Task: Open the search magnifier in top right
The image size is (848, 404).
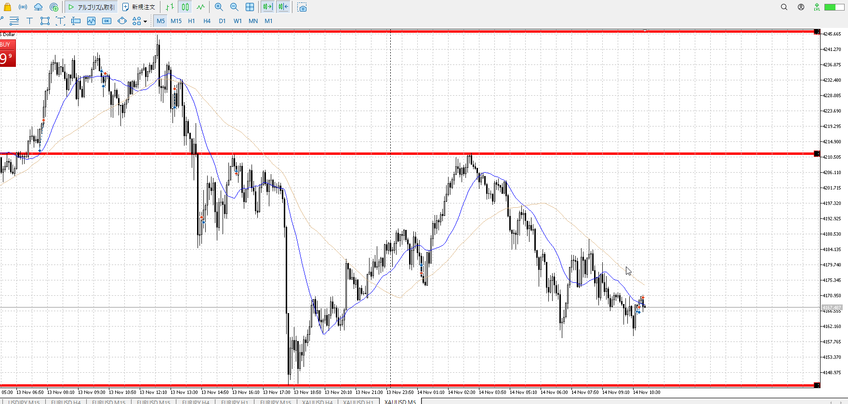Action: pyautogui.click(x=784, y=7)
